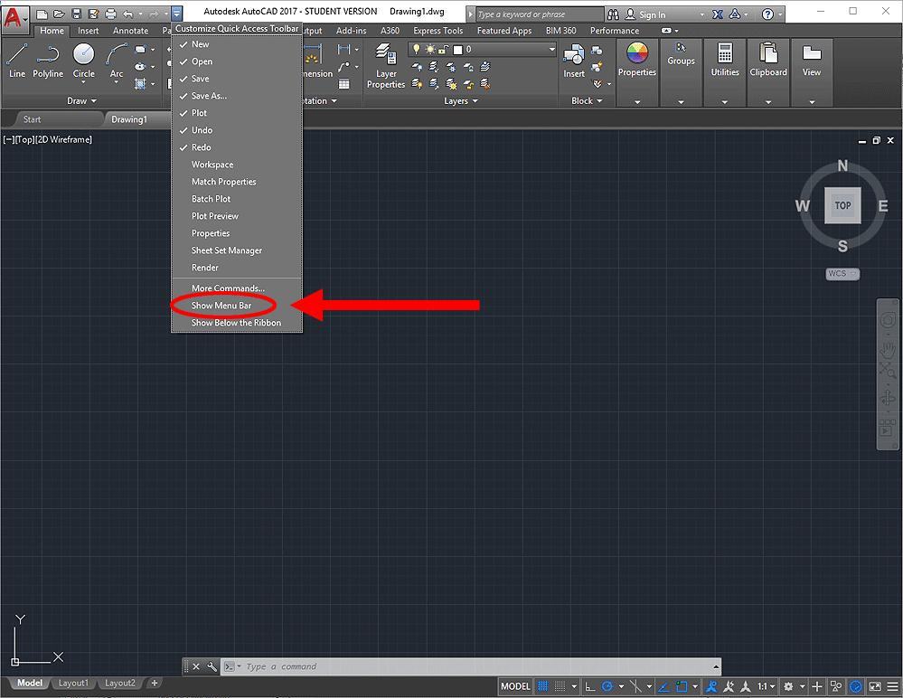Uncheck Save As... in Quick Access menu

pos(237,96)
